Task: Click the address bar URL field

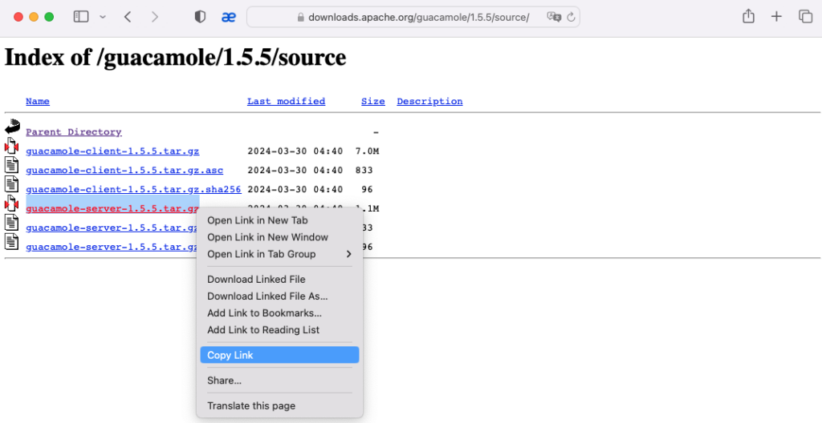Action: (413, 17)
